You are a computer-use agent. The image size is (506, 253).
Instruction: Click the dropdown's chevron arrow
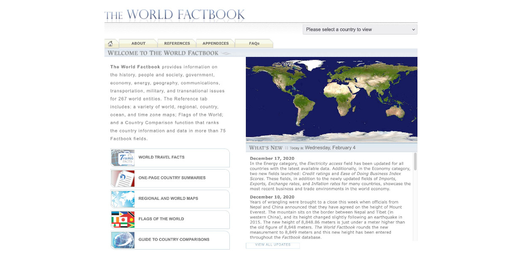[413, 29]
